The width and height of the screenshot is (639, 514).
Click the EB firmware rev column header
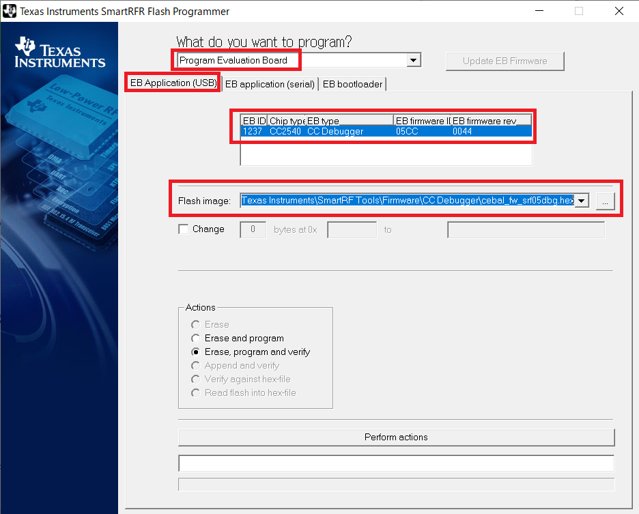tap(491, 121)
